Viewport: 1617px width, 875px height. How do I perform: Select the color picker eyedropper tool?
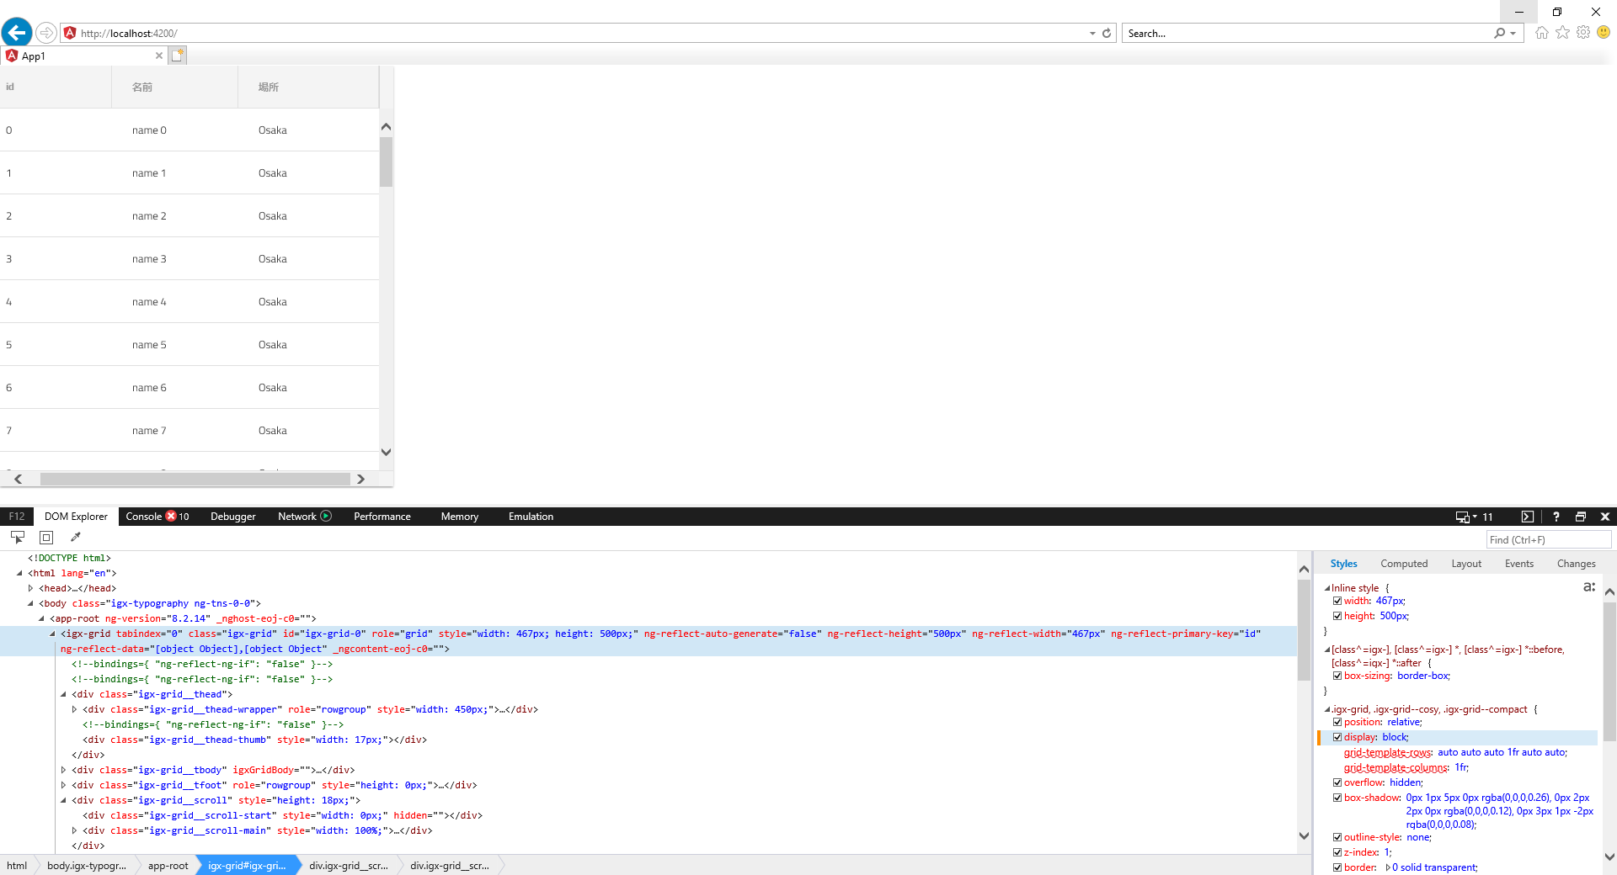coord(76,538)
